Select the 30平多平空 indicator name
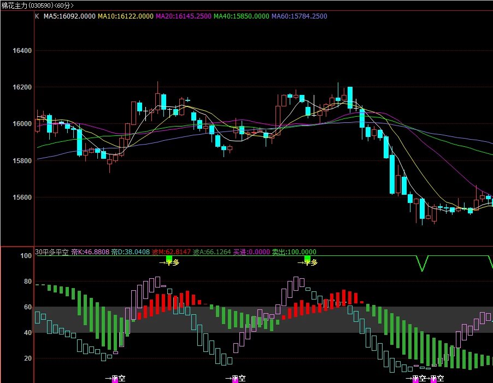 (51, 252)
